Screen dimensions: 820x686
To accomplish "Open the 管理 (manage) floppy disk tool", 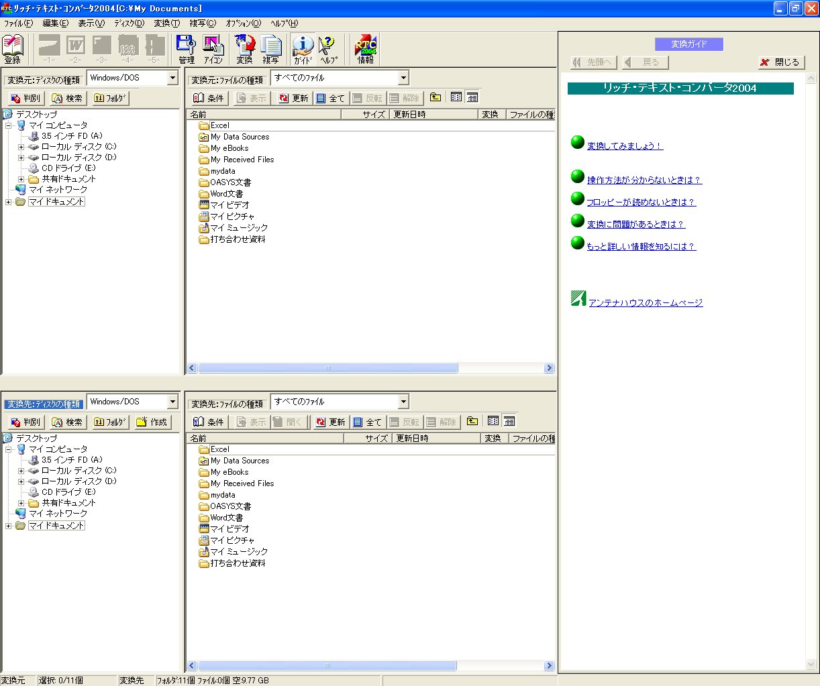I will [x=186, y=49].
